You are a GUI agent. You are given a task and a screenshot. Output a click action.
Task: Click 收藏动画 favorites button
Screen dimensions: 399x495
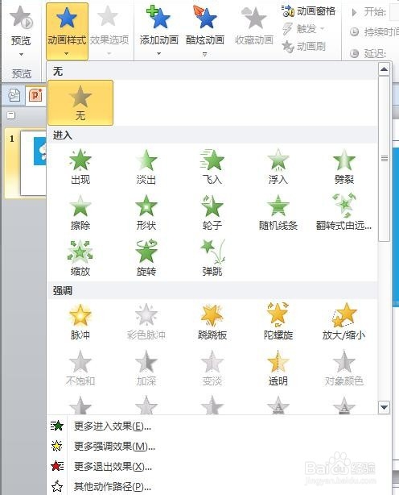tap(254, 27)
